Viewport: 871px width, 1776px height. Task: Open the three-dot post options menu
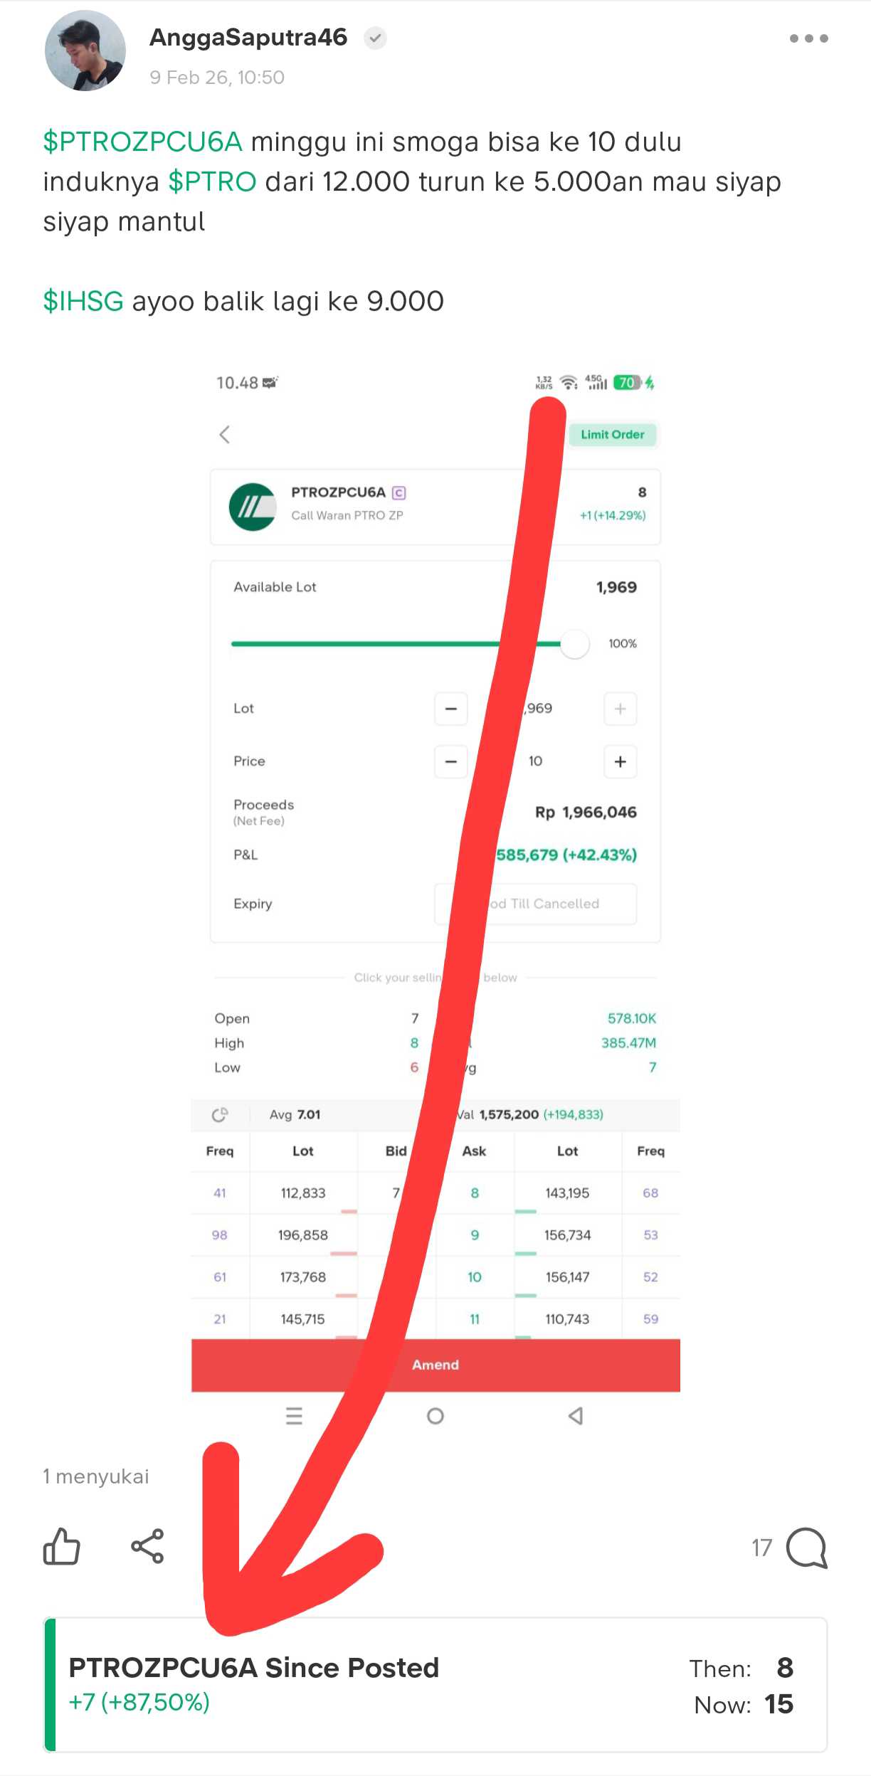[x=808, y=38]
